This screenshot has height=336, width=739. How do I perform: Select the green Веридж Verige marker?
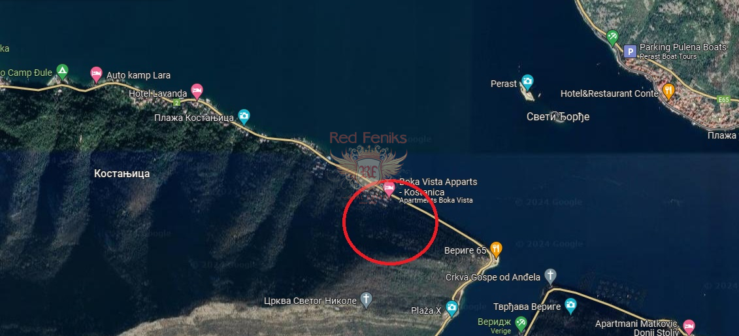click(521, 324)
